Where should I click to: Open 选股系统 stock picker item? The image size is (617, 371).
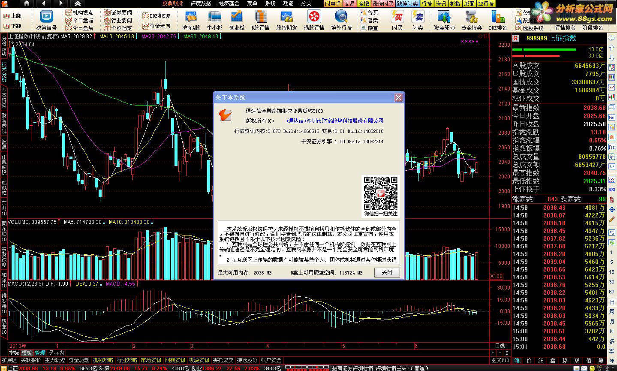[530, 28]
